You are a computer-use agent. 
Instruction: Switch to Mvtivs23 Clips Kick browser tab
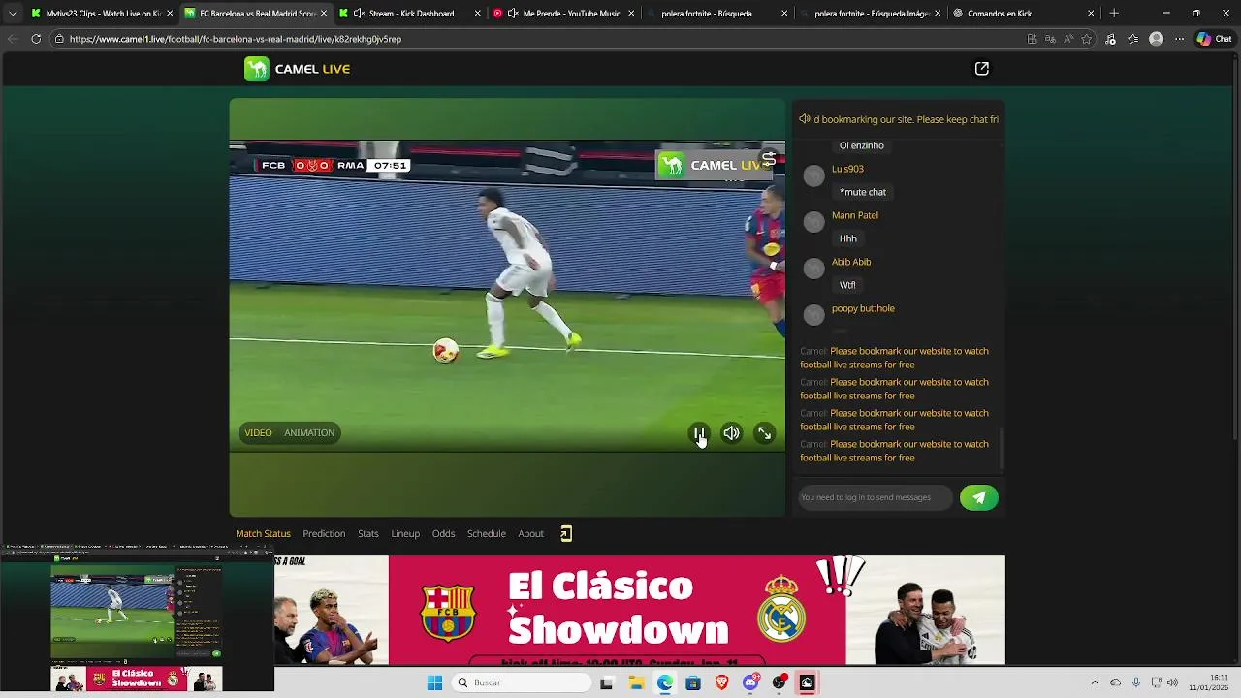point(102,14)
